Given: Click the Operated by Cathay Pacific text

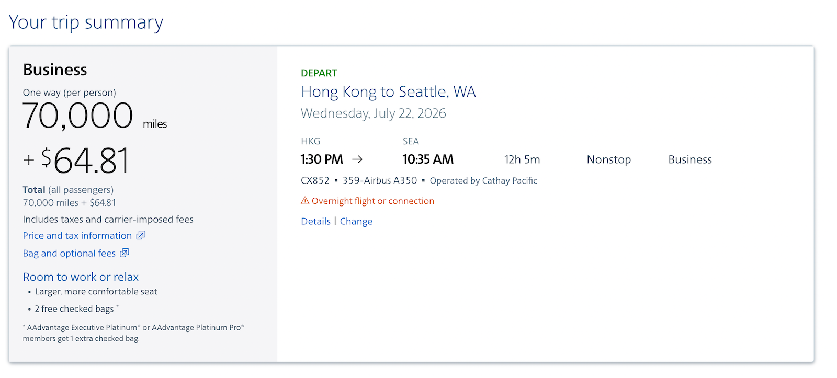Looking at the screenshot, I should pyautogui.click(x=483, y=181).
